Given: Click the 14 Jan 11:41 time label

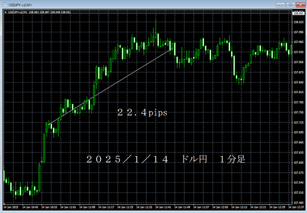Looking at the screenshot, I should pyautogui.click(x=163, y=207).
